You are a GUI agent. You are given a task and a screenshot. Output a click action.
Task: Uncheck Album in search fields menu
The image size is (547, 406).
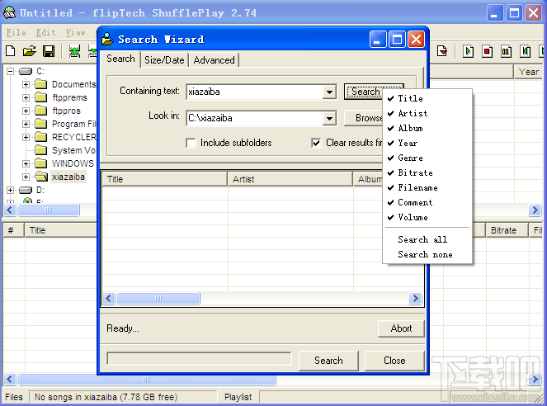pyautogui.click(x=427, y=129)
